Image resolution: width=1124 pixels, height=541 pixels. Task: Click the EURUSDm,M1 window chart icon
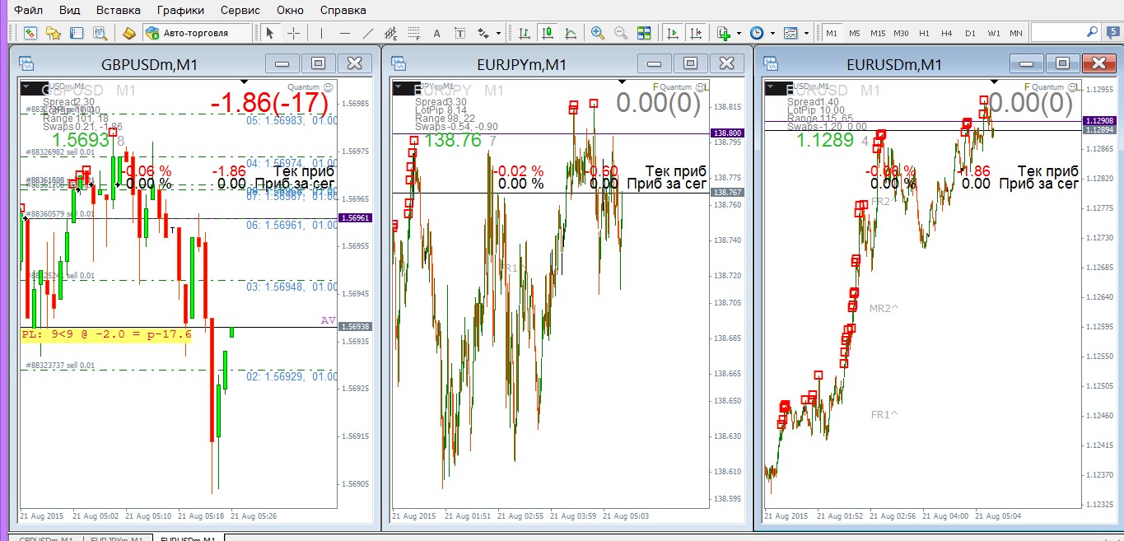click(x=771, y=64)
